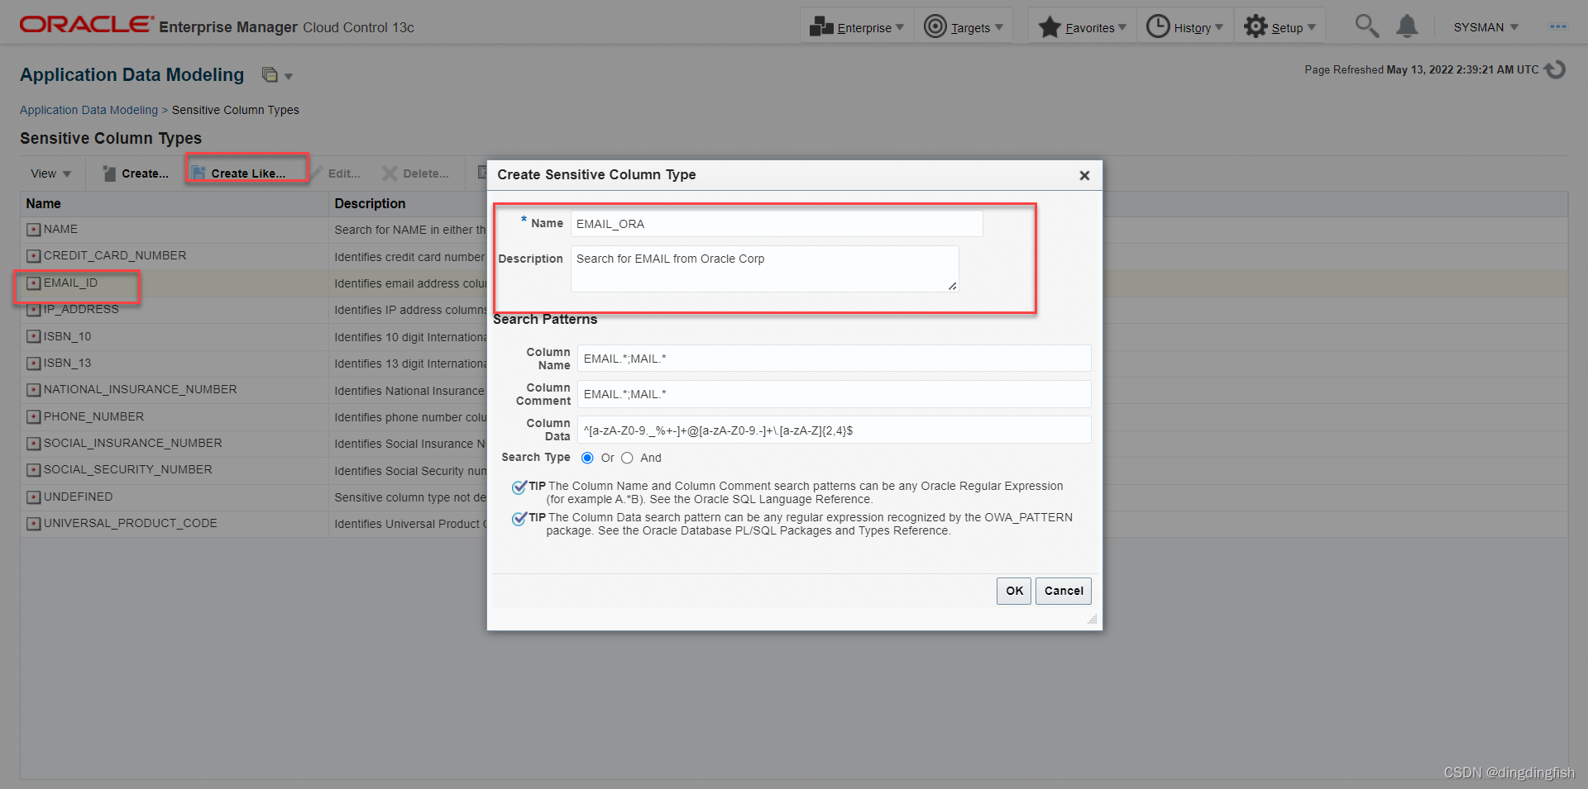The width and height of the screenshot is (1588, 789).
Task: Click the icon beside UNDEFINED row
Action: [33, 497]
